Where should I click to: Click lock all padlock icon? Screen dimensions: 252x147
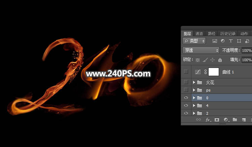[x=220, y=60]
